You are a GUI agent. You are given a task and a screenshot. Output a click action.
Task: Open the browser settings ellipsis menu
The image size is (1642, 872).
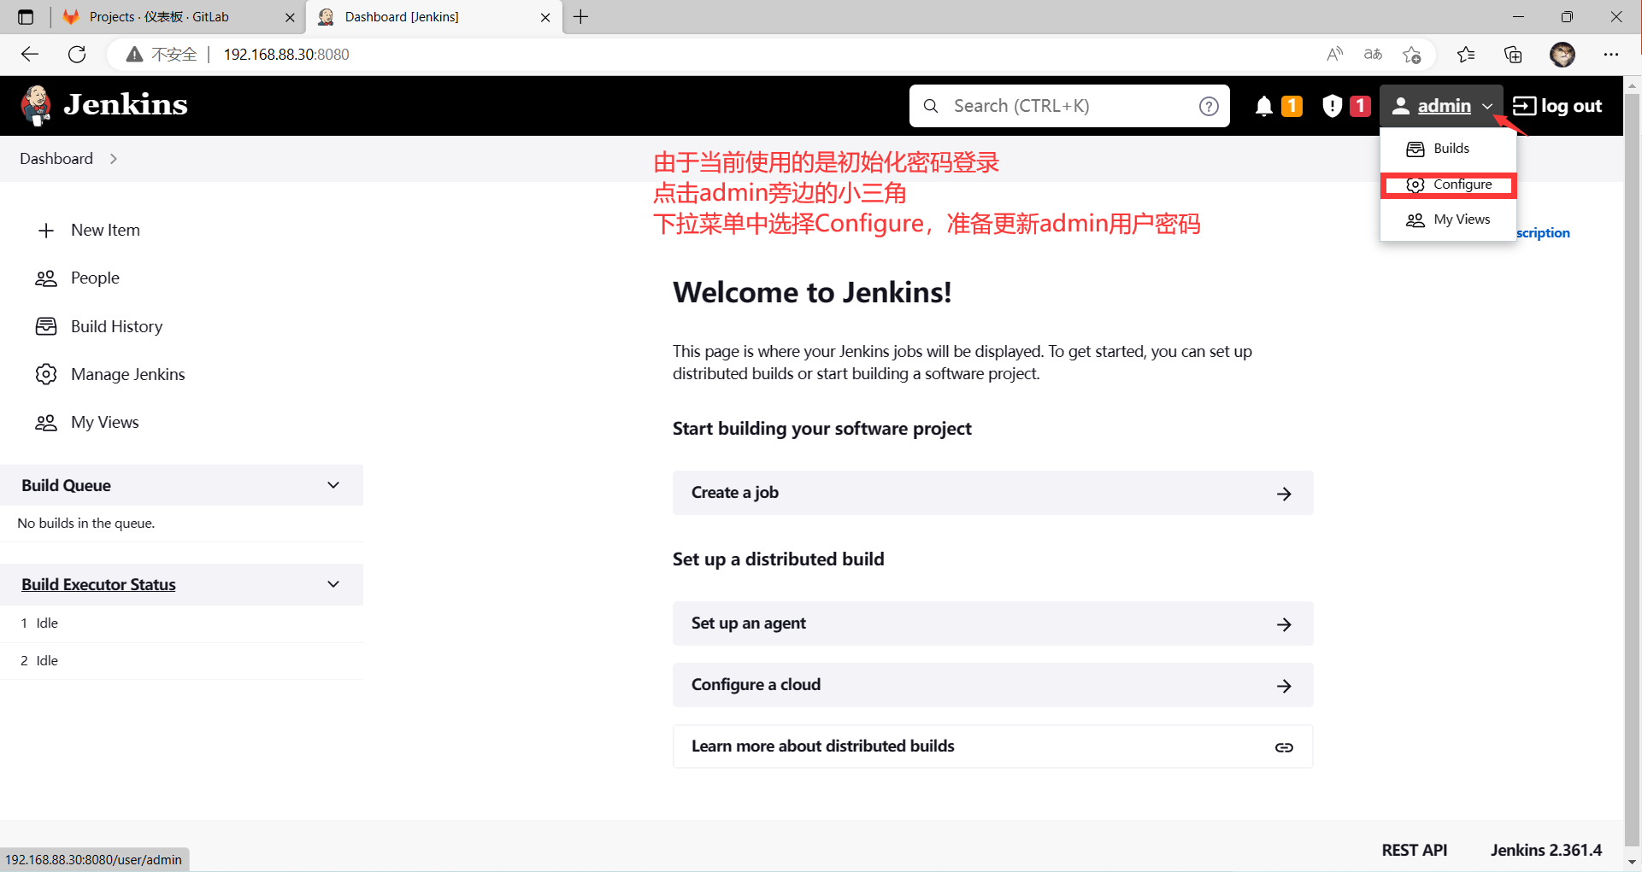click(x=1610, y=55)
